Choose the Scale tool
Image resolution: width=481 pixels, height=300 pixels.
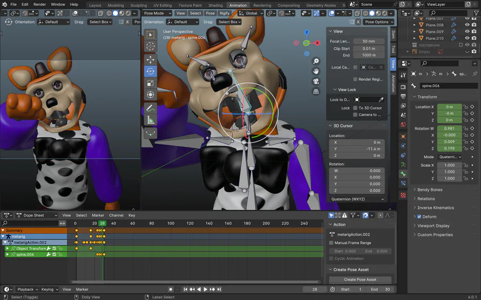(150, 83)
